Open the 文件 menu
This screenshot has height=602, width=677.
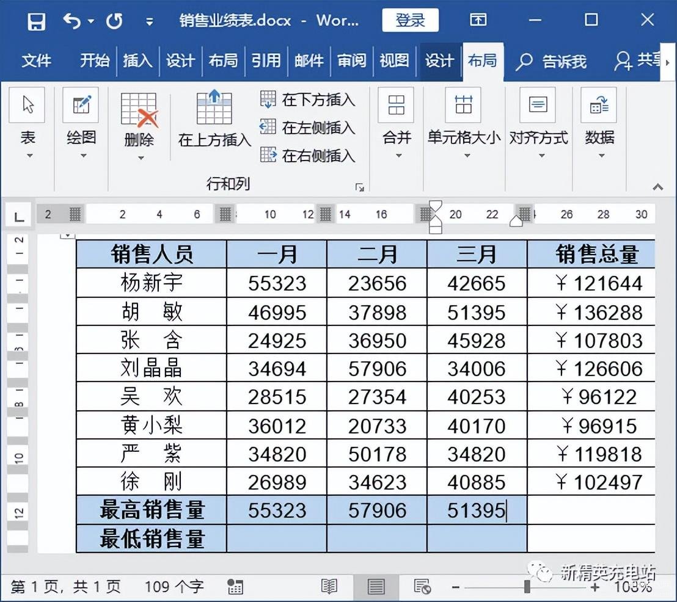click(x=36, y=61)
